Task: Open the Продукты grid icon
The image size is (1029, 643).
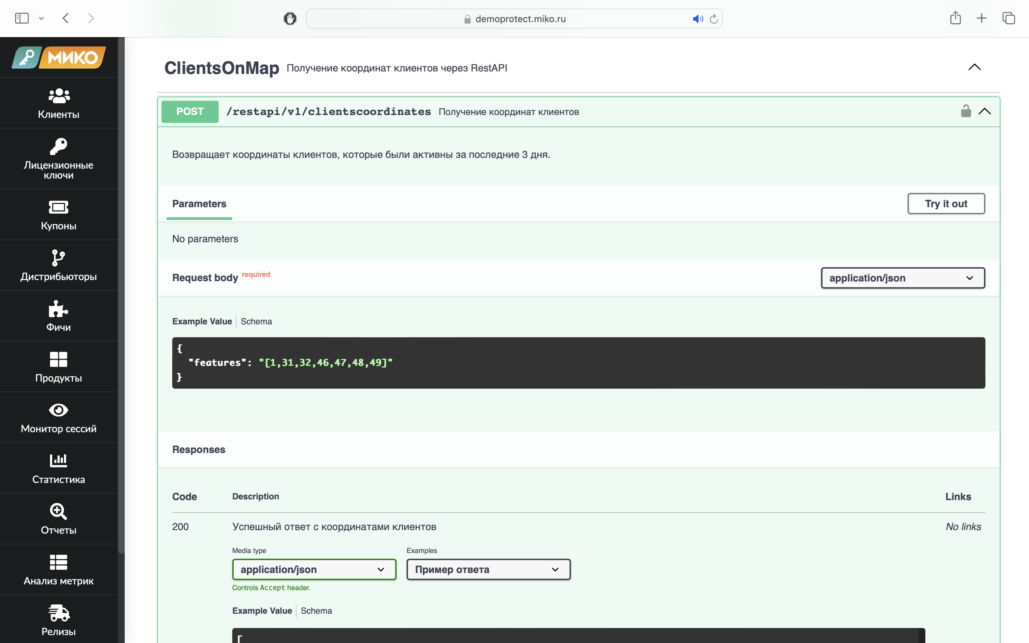Action: click(59, 359)
